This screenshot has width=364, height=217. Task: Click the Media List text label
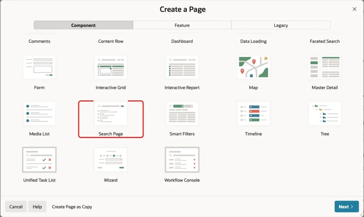[x=39, y=134]
